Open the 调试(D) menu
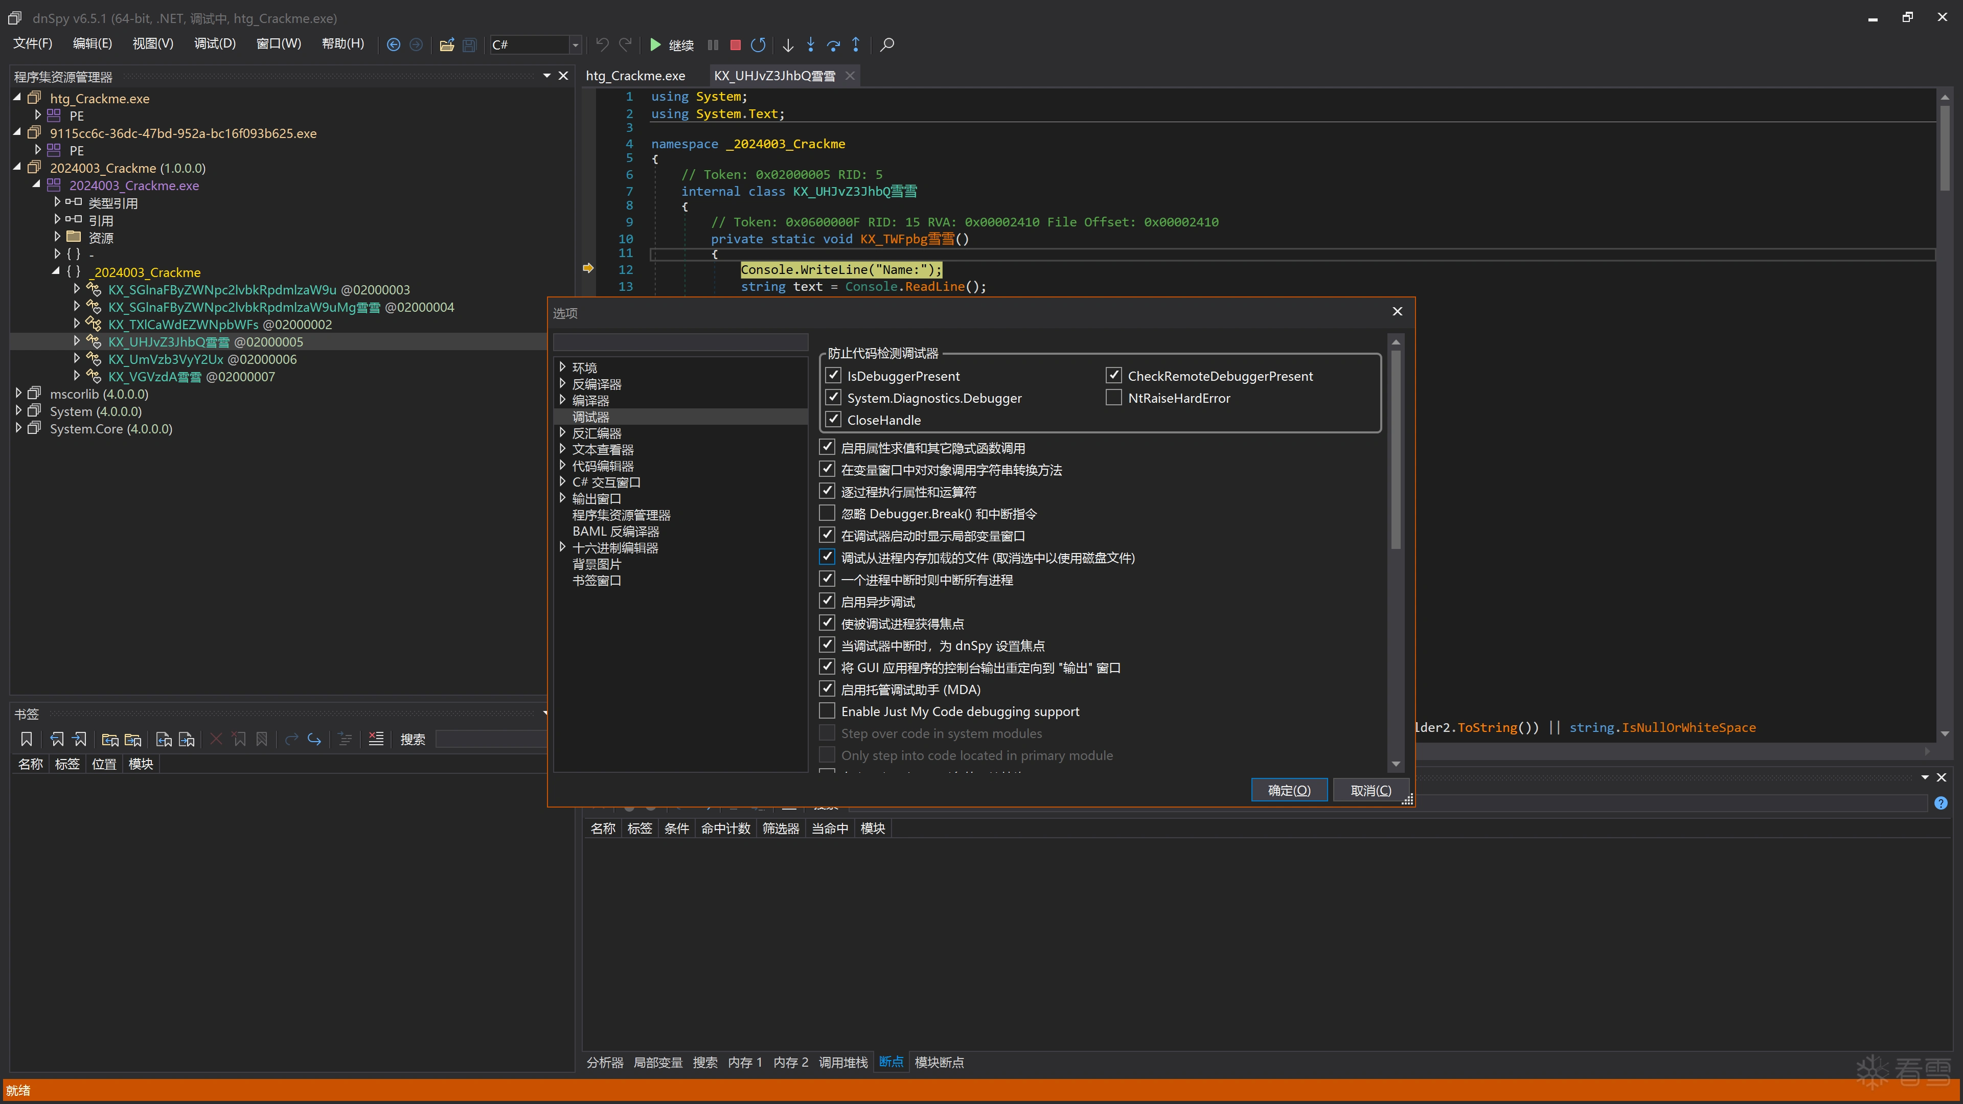Screen dimensions: 1963x1104 (x=214, y=43)
